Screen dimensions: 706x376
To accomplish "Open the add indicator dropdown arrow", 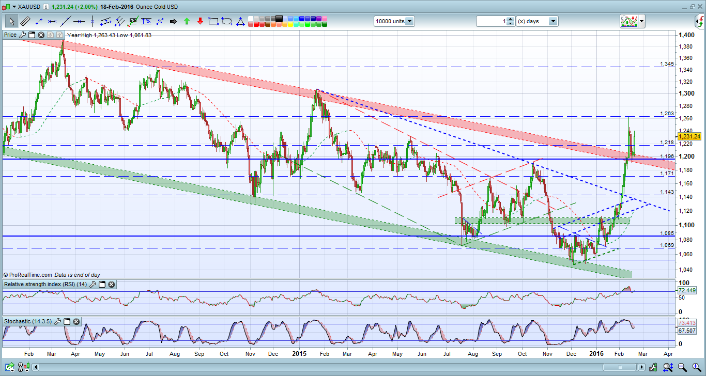I will (641, 21).
